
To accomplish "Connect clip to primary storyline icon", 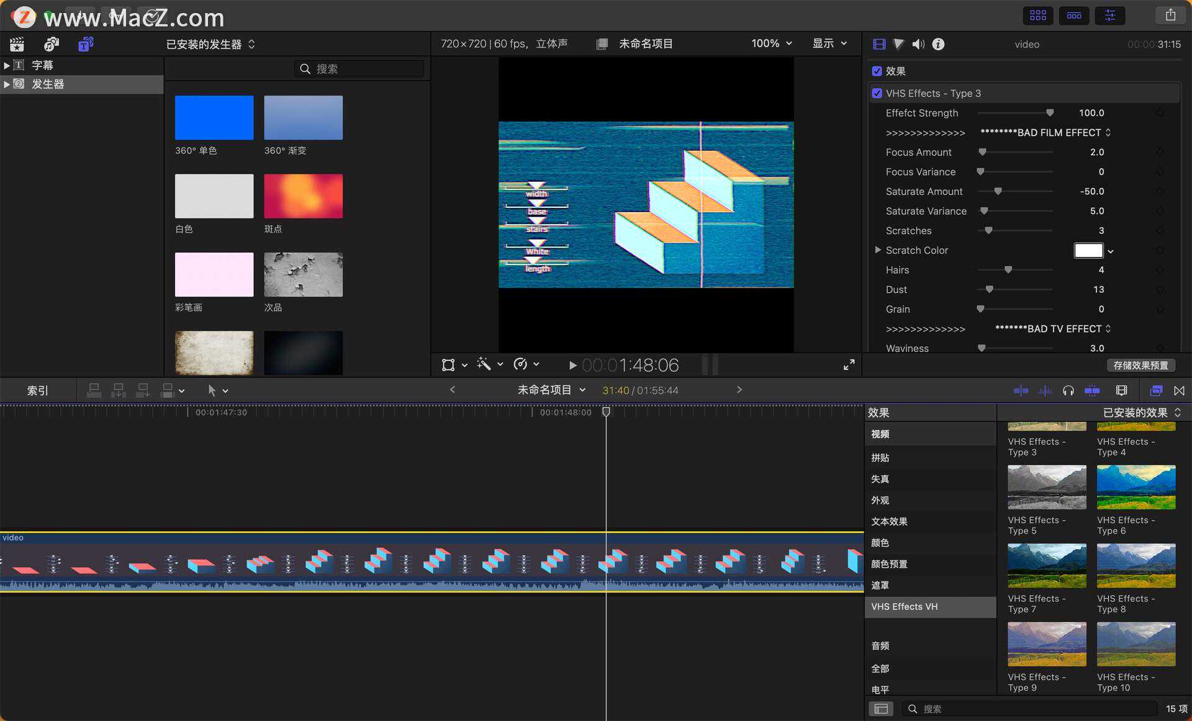I will [x=94, y=390].
